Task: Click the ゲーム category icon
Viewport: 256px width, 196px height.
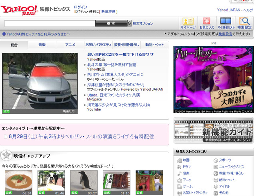Action: pos(180,186)
